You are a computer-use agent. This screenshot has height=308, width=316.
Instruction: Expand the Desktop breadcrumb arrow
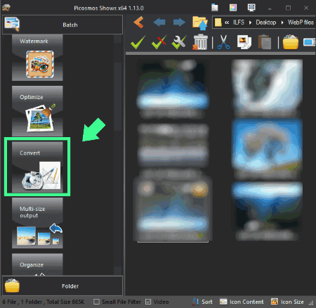tap(282, 23)
